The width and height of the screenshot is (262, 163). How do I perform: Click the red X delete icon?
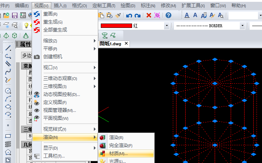[x=149, y=15]
